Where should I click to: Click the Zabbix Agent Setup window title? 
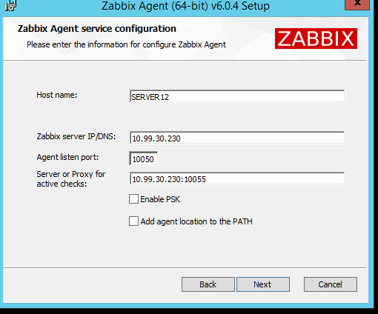[x=185, y=6]
